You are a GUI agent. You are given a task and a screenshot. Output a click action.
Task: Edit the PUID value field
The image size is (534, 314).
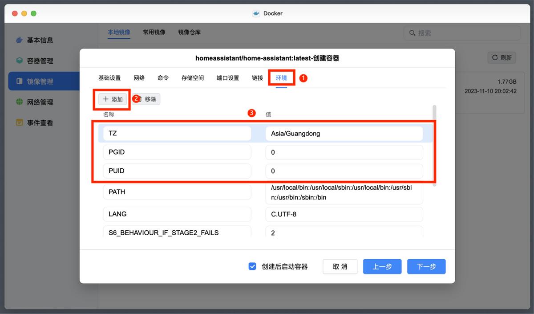[x=344, y=171]
